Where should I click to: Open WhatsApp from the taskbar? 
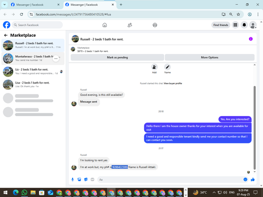[x=24, y=193]
